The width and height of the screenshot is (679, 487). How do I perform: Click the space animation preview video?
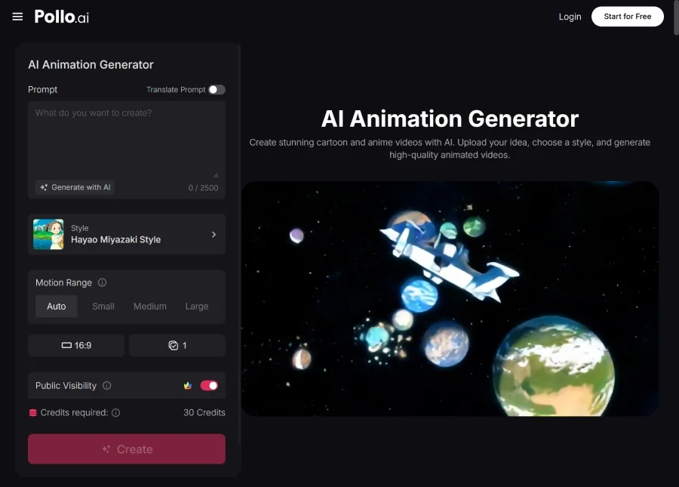point(450,298)
